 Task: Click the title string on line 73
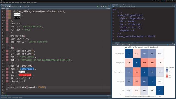[46, 60]
